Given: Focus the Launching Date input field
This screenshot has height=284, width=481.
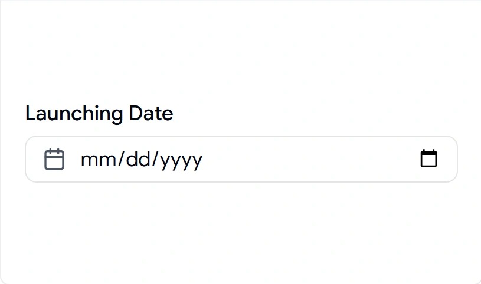Looking at the screenshot, I should tap(241, 159).
